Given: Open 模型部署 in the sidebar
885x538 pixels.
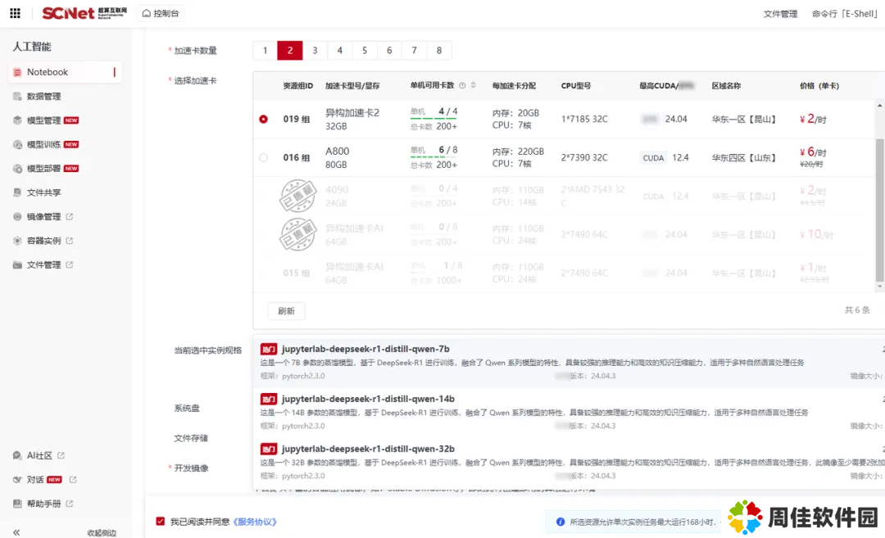Looking at the screenshot, I should click(x=43, y=169).
